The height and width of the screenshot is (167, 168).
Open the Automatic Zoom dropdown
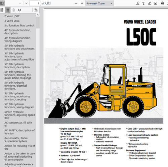(x=99, y=3)
